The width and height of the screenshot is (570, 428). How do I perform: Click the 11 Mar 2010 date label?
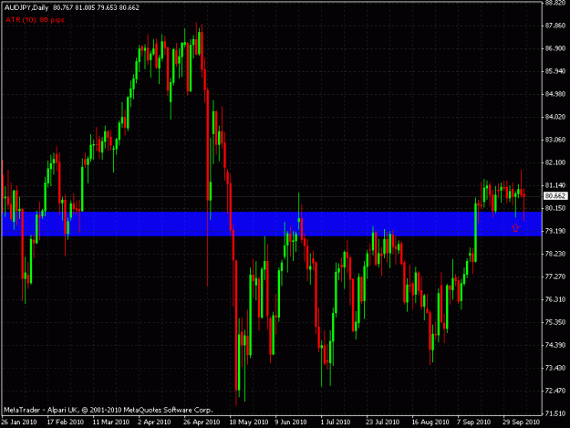tap(111, 423)
